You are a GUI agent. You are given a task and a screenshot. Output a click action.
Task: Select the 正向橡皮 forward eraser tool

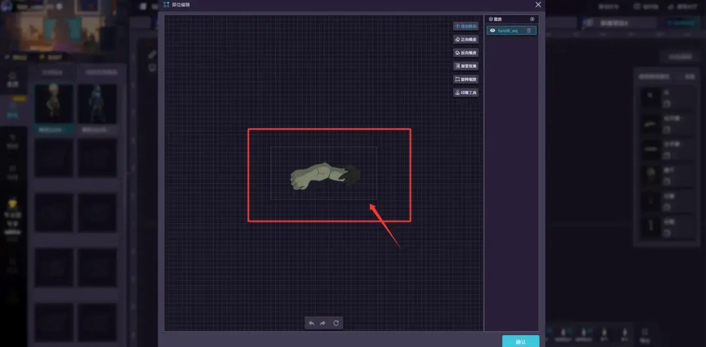click(x=465, y=40)
